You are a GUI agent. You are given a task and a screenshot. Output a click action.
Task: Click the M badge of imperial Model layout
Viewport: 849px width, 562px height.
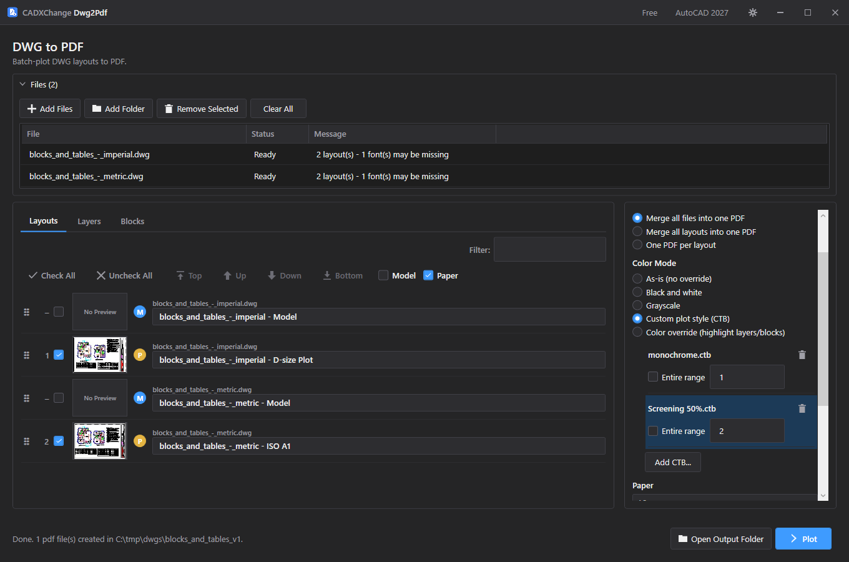pos(140,312)
